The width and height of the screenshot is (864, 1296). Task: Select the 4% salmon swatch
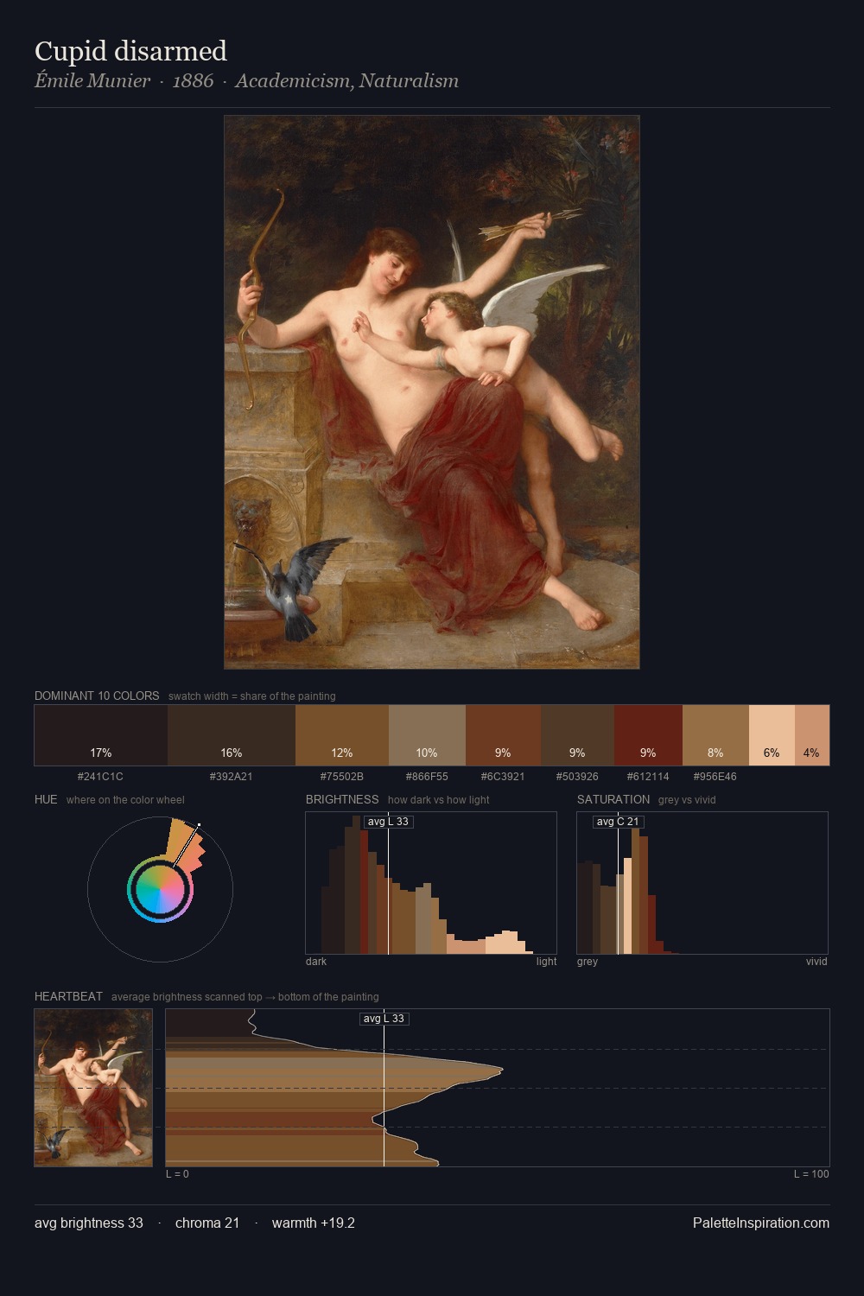point(812,735)
